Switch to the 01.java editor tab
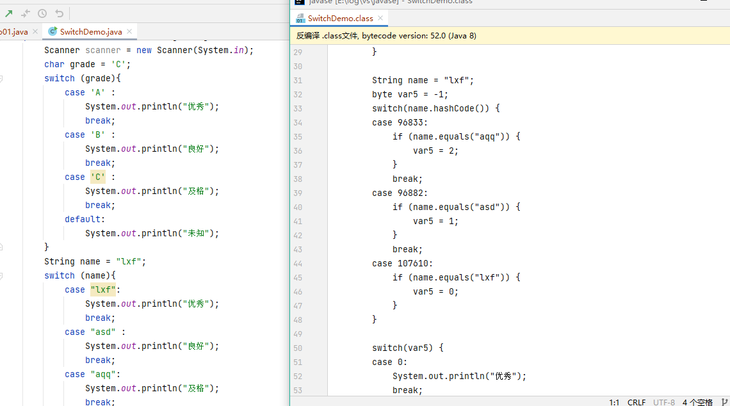Image resolution: width=730 pixels, height=406 pixels. point(14,31)
